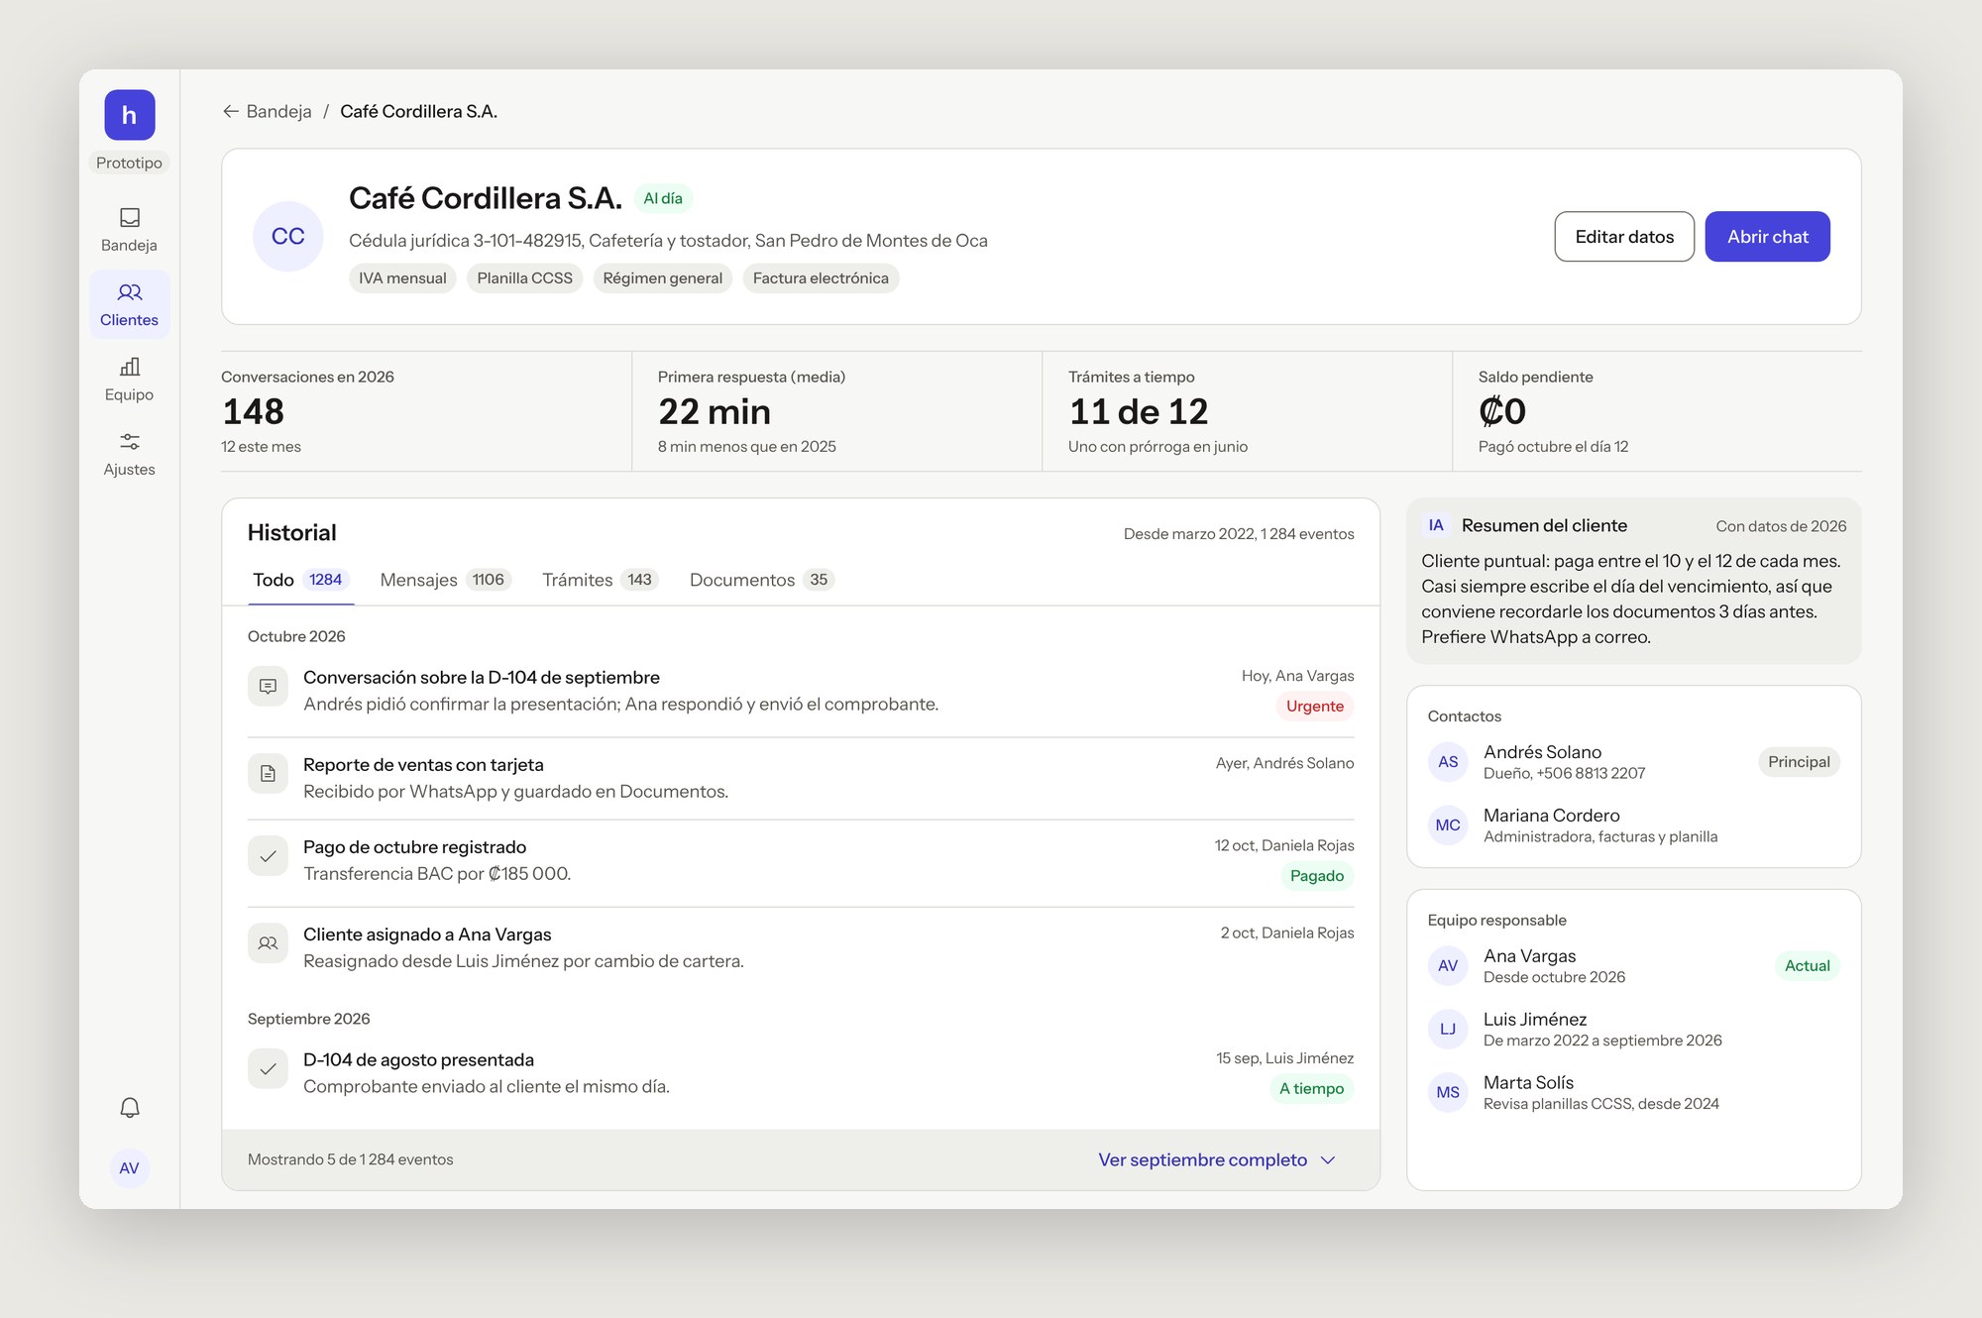The image size is (1982, 1318).
Task: Click Mariana Cordero's MC avatar
Action: pos(1448,824)
